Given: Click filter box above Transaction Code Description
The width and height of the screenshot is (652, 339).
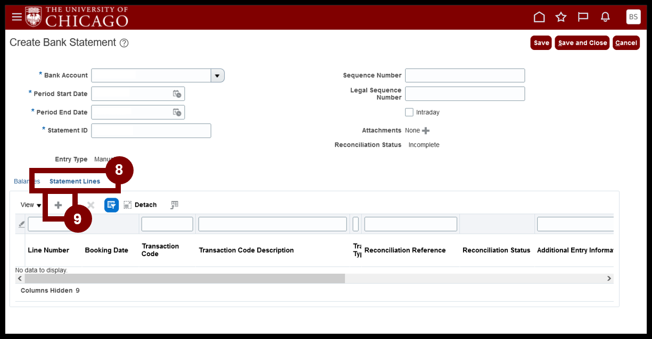Looking at the screenshot, I should 273,224.
